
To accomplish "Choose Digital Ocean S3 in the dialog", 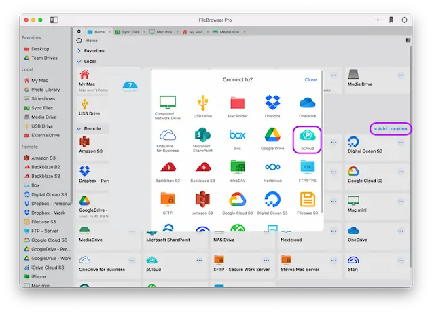I will point(272,203).
